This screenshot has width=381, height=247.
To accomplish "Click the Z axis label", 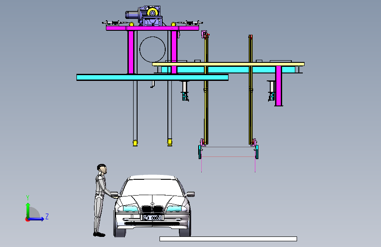I will 47,216.
